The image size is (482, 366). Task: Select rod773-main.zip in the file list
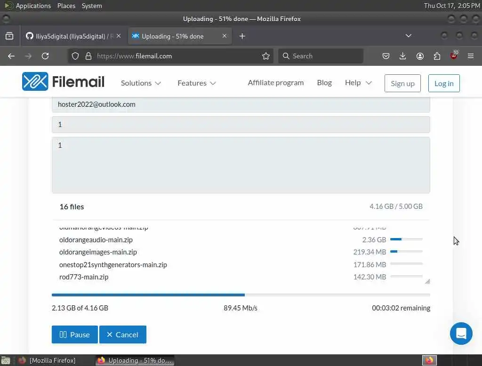tap(84, 277)
